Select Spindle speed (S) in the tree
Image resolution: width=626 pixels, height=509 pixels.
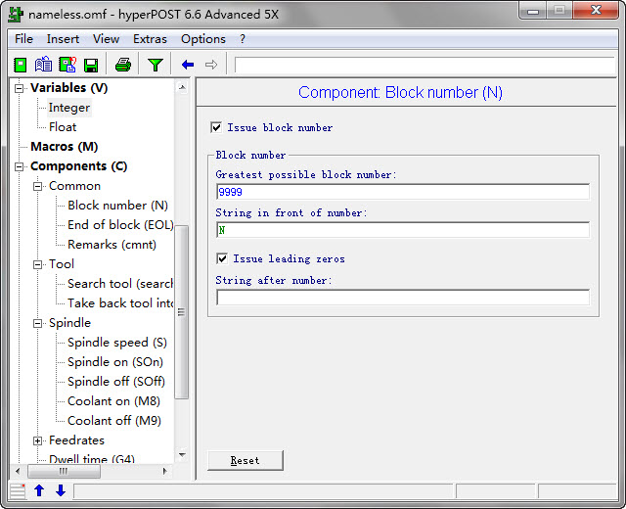[117, 343]
